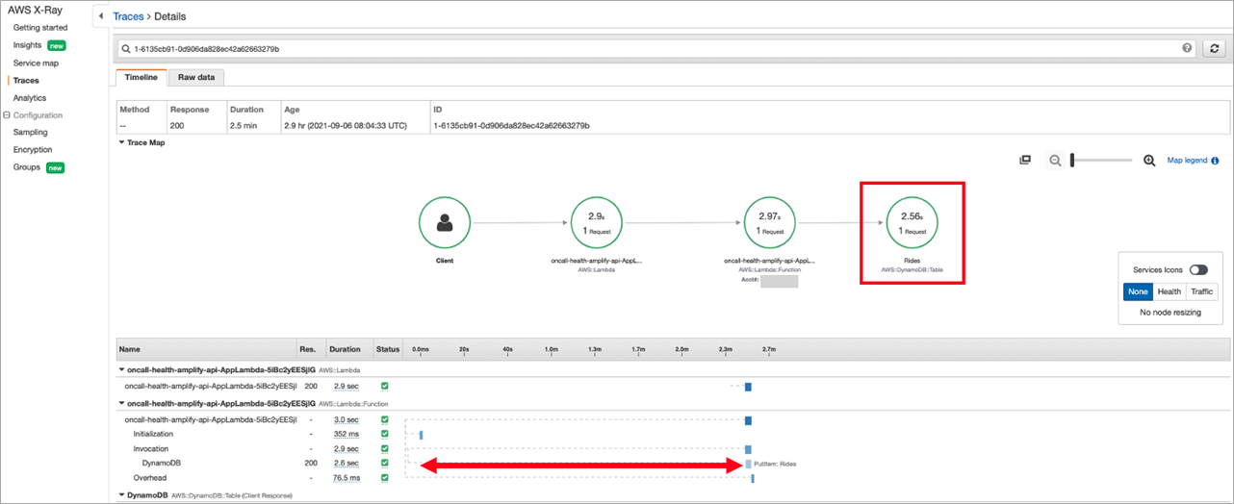The height and width of the screenshot is (504, 1234).
Task: Collapse the AWS::Lambda::Function segment group
Action: coord(121,403)
